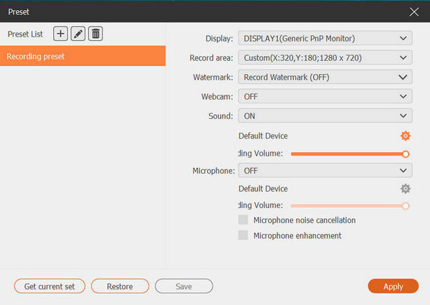
Task: Select Recording preset in the list
Action: click(x=82, y=56)
